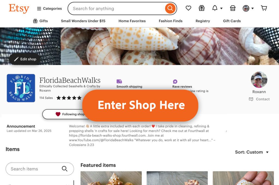Viewport: 279px width, 185px height.
Task: Go to Small Wonders Under $15
Action: tap(83, 21)
